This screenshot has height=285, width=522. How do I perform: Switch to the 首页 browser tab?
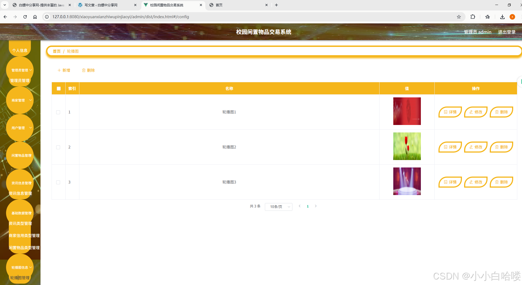tap(239, 5)
